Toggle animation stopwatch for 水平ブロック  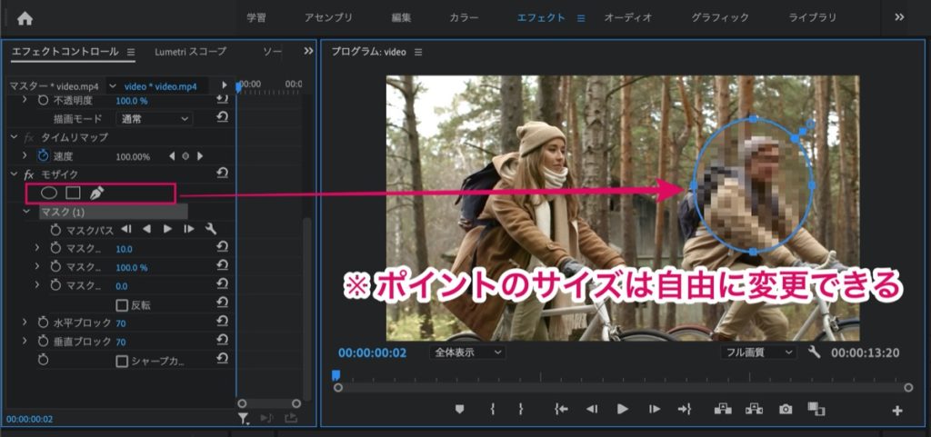pos(44,323)
